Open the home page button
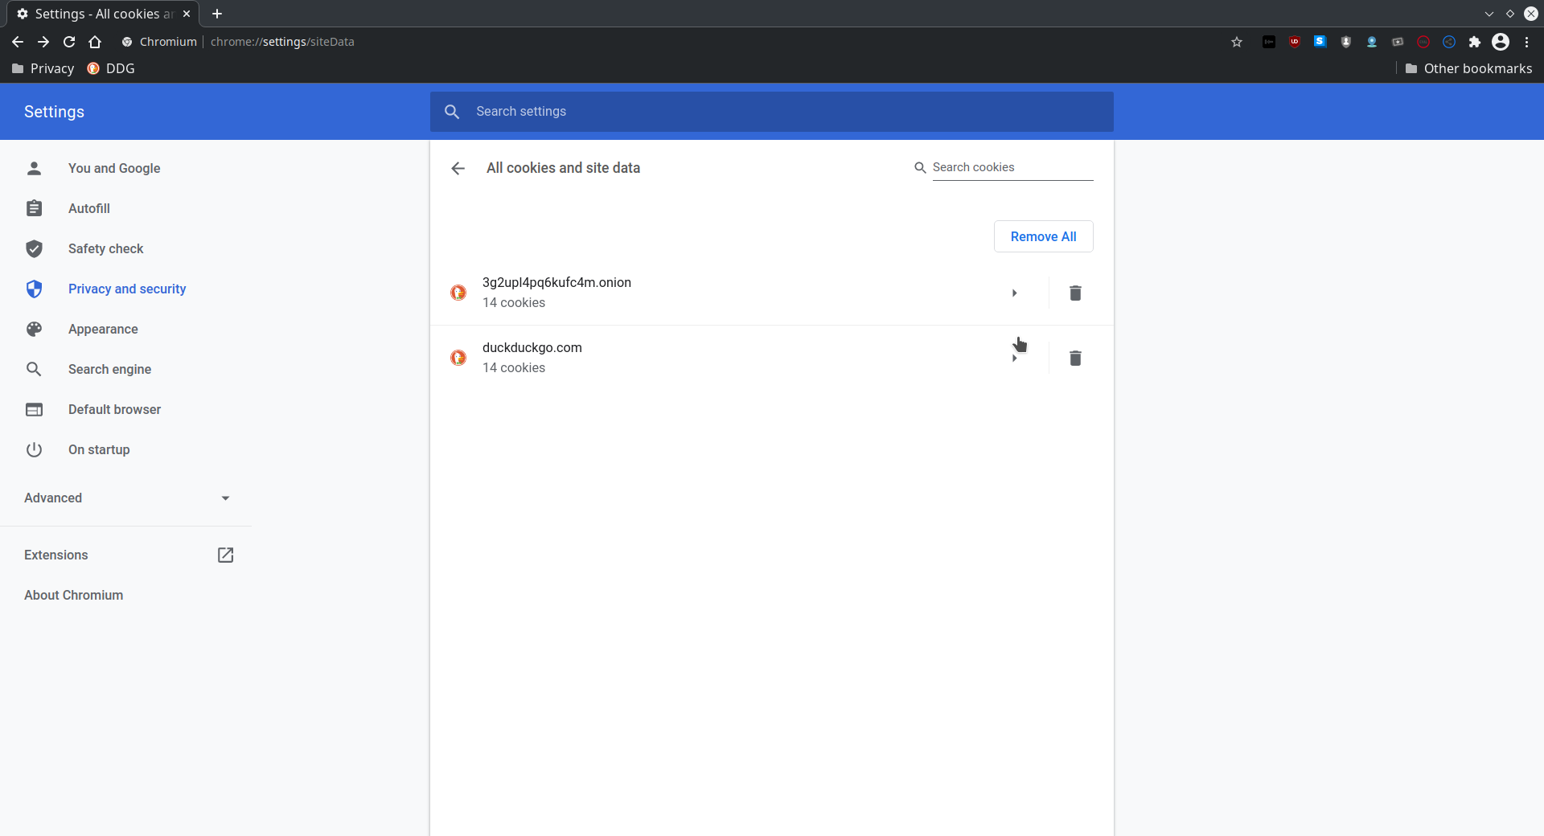The width and height of the screenshot is (1544, 836). pos(95,42)
